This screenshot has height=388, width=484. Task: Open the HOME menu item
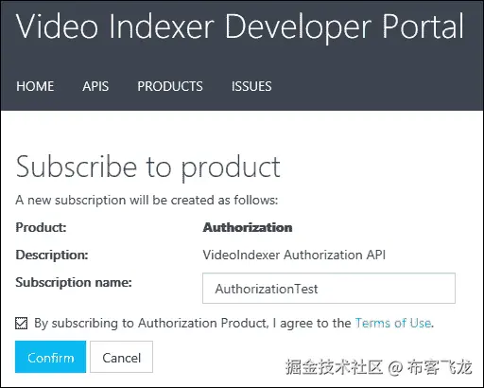[x=35, y=86]
